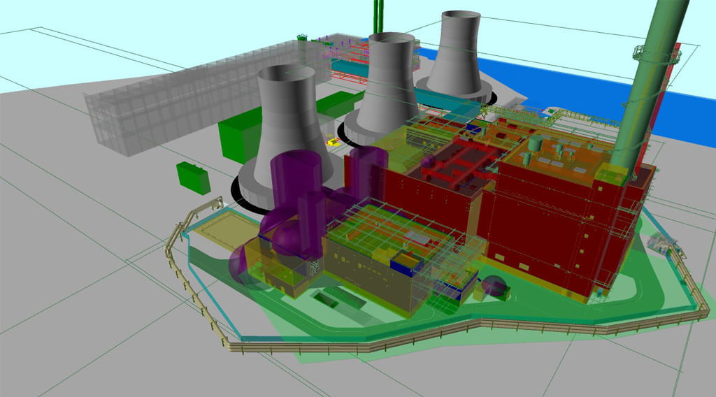Select the small isolated green box
Viewport: 716px width, 397px height.
pos(194,178)
